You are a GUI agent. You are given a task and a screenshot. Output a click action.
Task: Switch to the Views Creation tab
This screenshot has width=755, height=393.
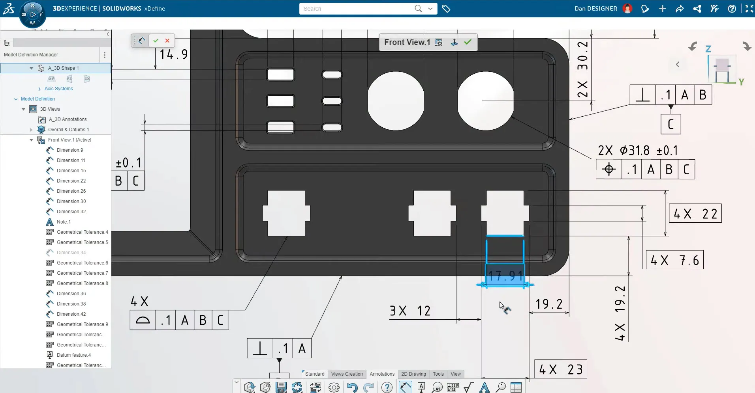click(347, 374)
